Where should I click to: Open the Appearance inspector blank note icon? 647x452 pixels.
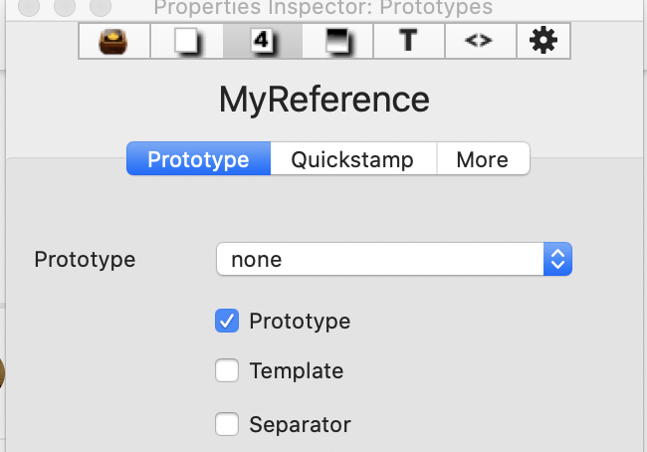(x=187, y=41)
